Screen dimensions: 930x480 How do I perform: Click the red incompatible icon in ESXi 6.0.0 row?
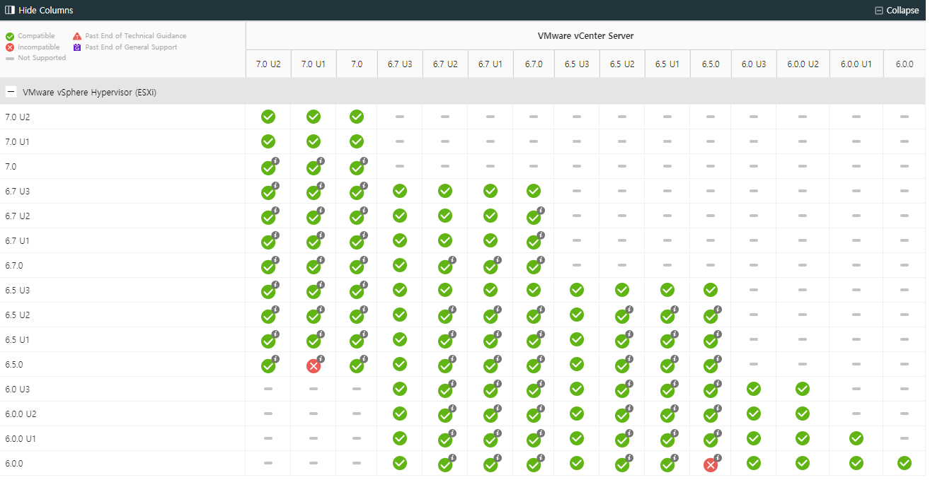[x=711, y=464]
